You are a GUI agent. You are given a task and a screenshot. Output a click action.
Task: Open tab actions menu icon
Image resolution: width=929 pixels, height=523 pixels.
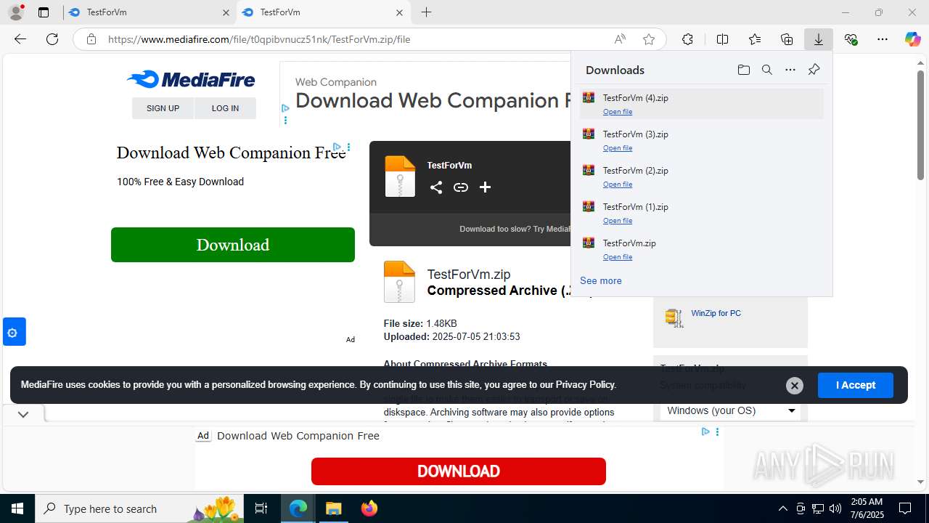[44, 12]
